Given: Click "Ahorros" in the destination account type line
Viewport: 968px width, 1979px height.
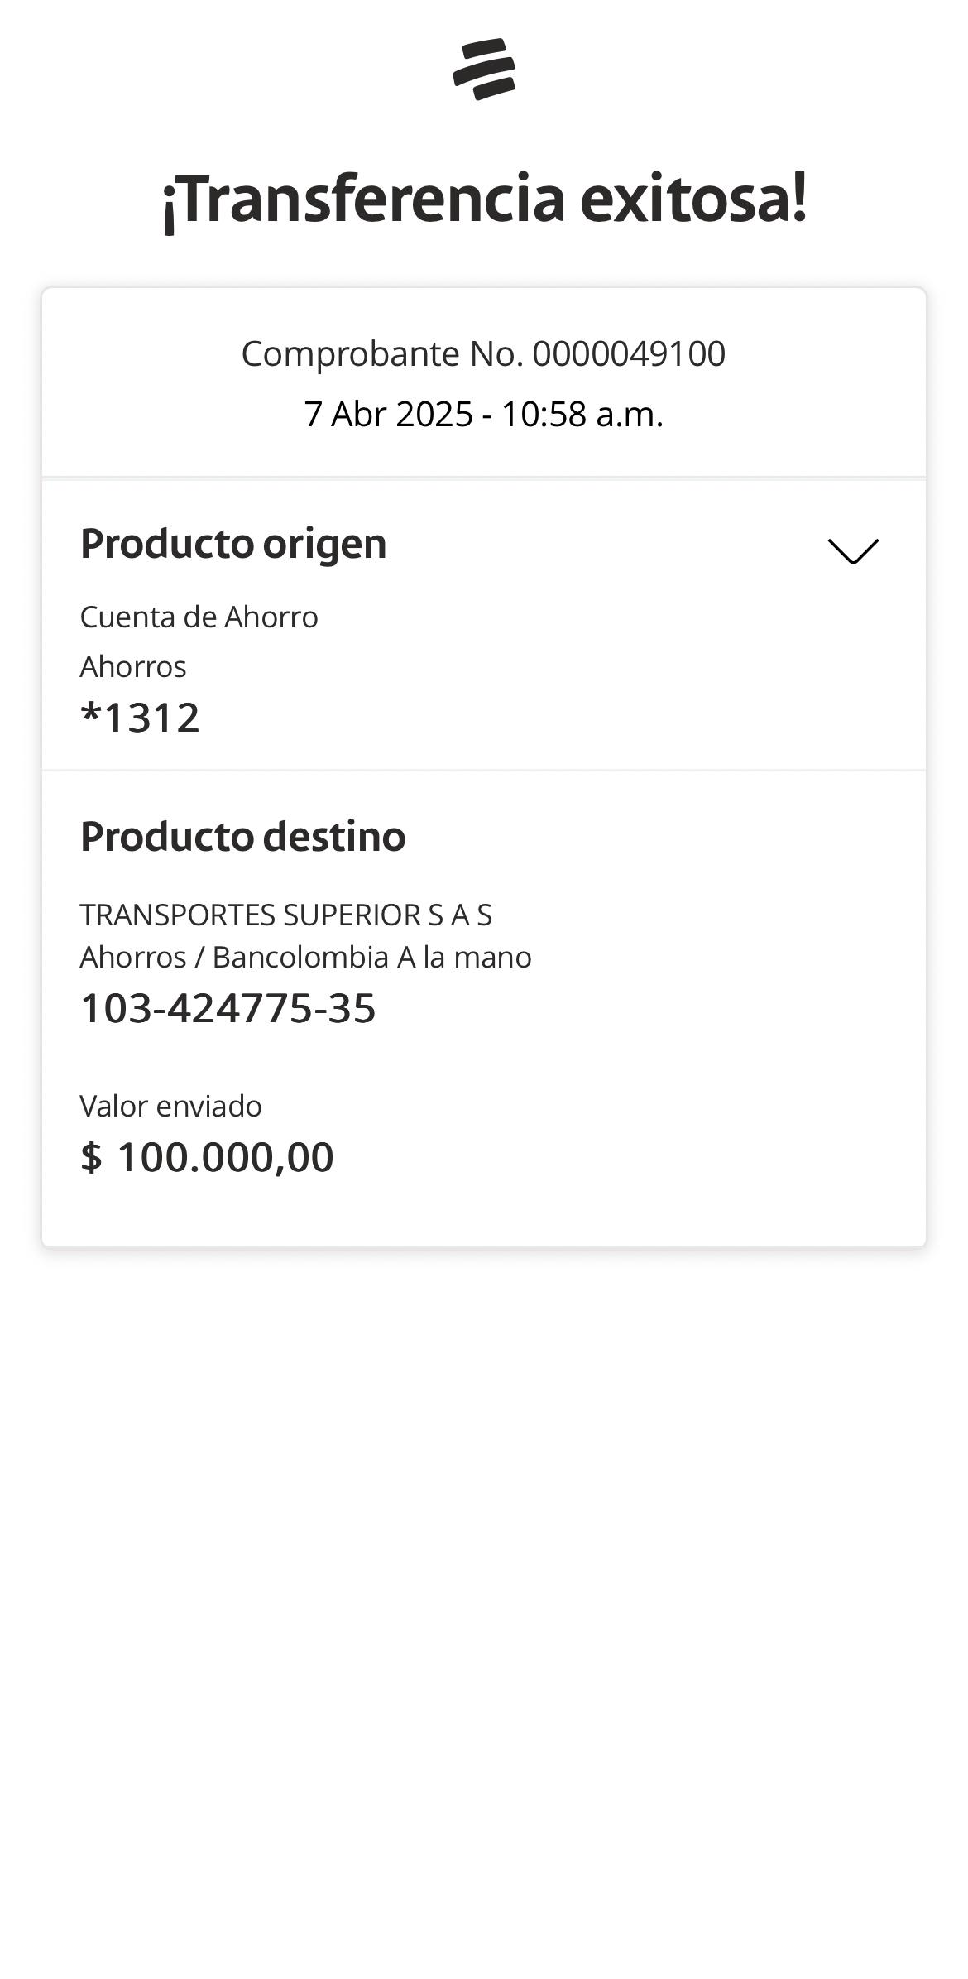Looking at the screenshot, I should [x=133, y=958].
